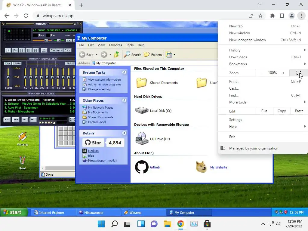Open Favorites menu in My Computer
This screenshot has height=231, width=308.
coord(115,45)
